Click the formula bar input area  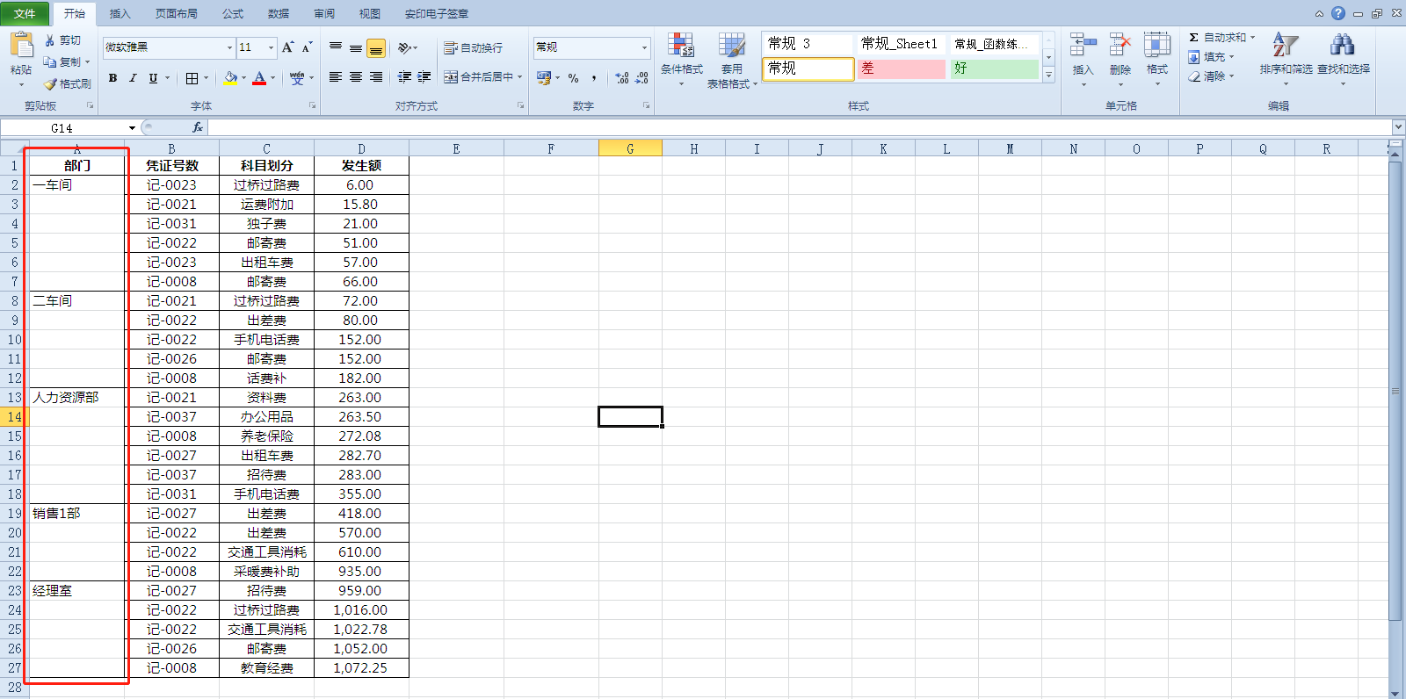point(800,128)
